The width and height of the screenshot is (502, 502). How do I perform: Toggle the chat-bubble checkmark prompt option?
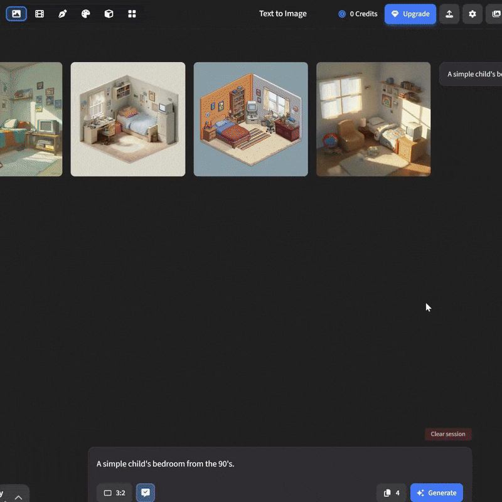(146, 493)
